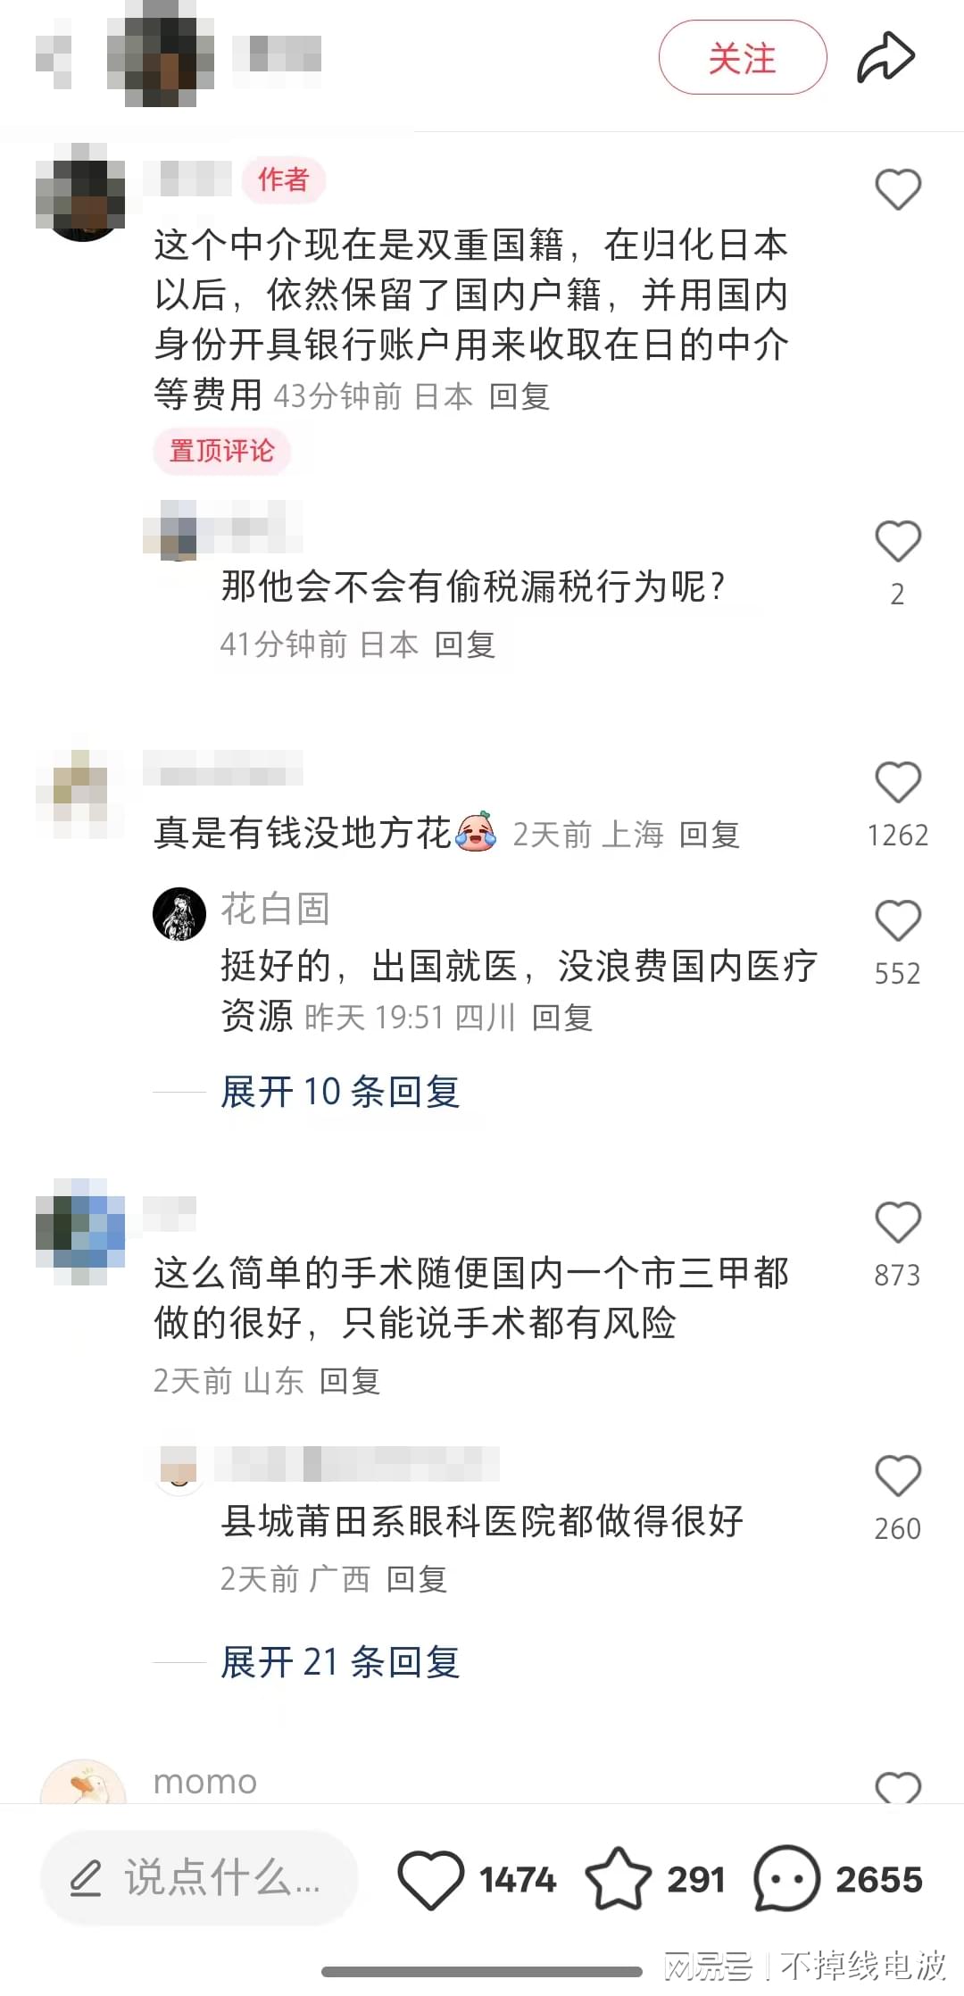
Task: Open 花白固's profile avatar
Action: click(179, 914)
